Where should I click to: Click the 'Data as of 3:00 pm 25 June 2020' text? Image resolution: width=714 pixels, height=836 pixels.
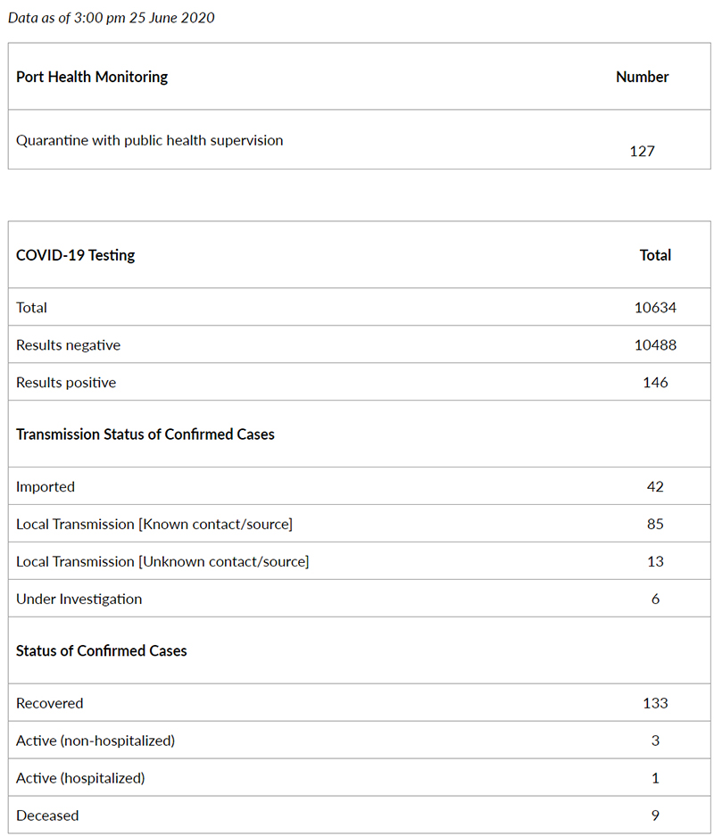coord(111,18)
